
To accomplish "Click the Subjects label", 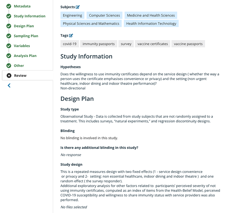I will (68, 7).
